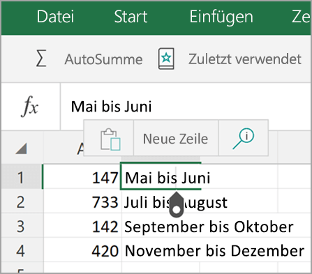
Task: Click the fx insert function icon
Action: point(30,107)
